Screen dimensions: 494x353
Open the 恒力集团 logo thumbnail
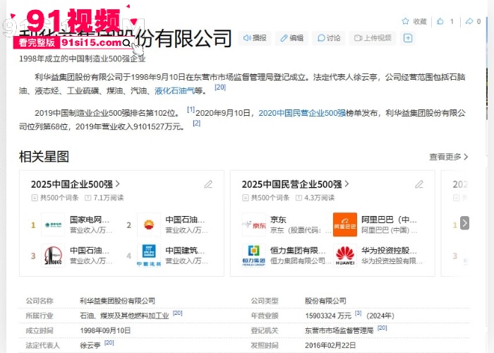pos(253,256)
